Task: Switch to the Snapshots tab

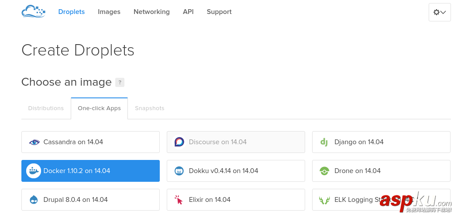Action: coord(149,108)
